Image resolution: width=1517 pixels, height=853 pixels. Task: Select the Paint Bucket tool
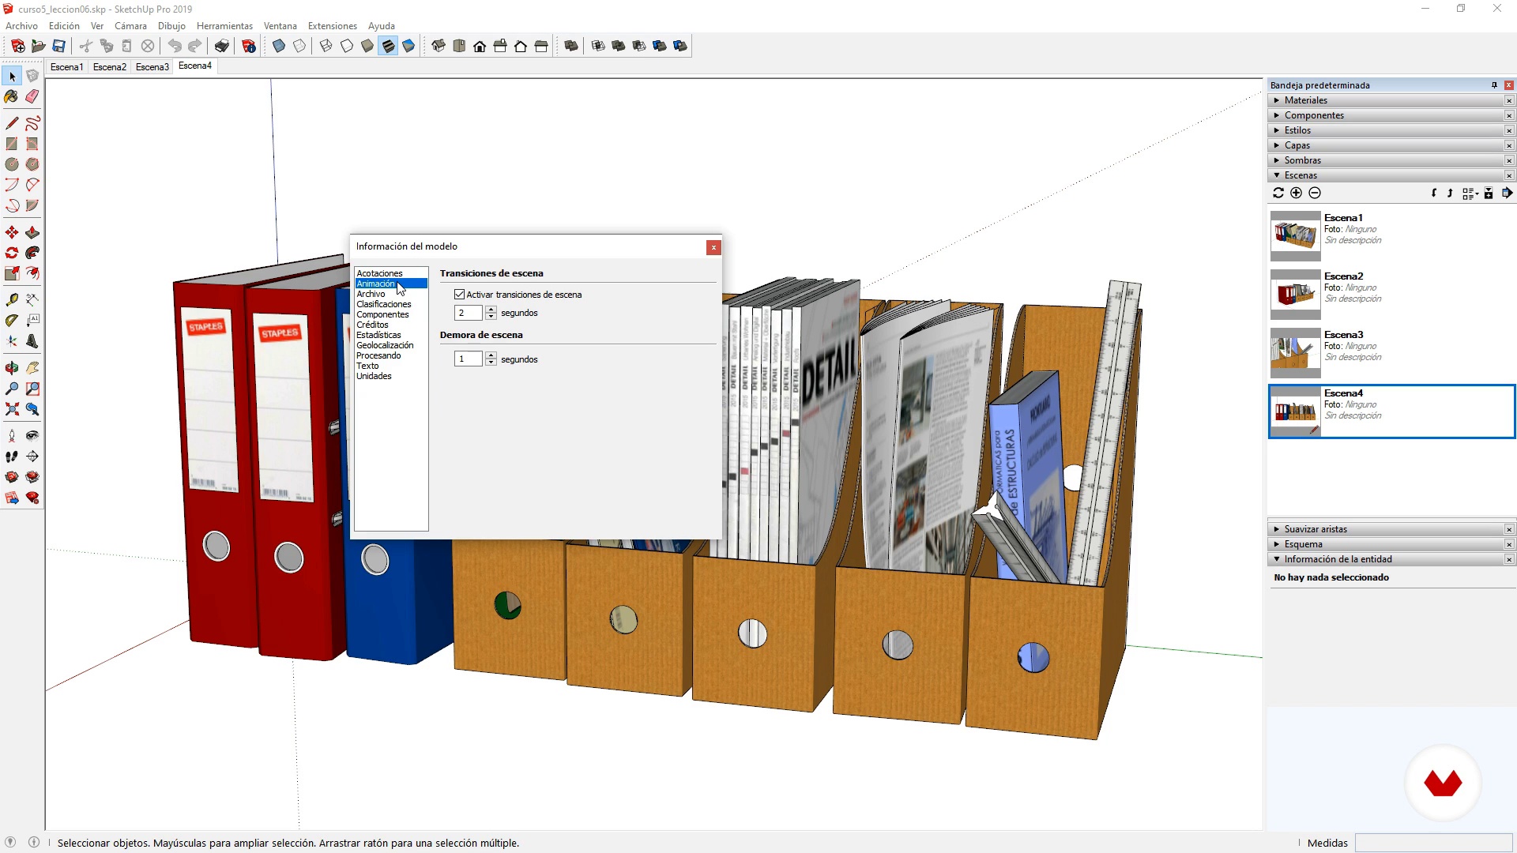[12, 96]
